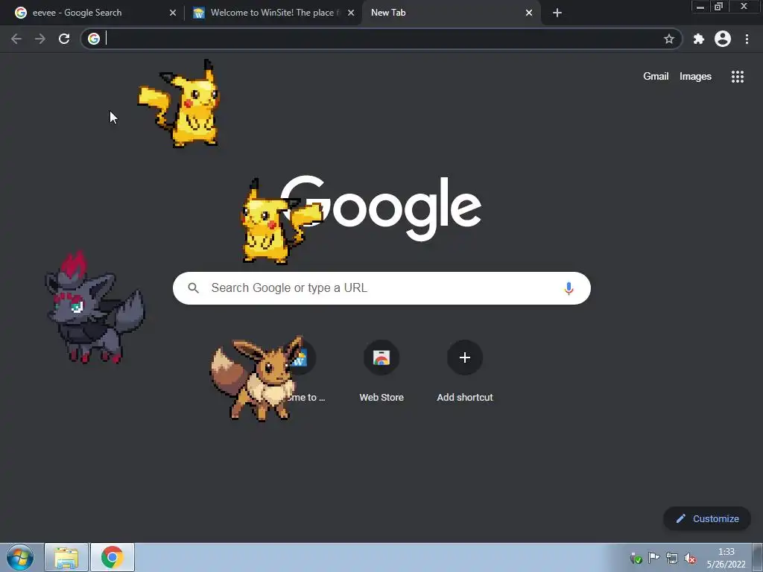The width and height of the screenshot is (763, 572).
Task: Click the Google icon in the address bar
Action: click(x=94, y=39)
